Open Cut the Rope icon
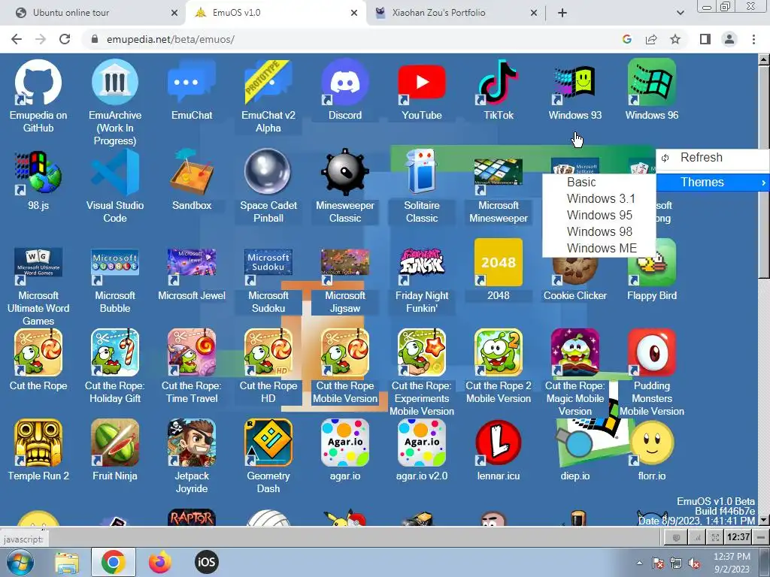Screen dimensions: 770x577 pyautogui.click(x=38, y=353)
